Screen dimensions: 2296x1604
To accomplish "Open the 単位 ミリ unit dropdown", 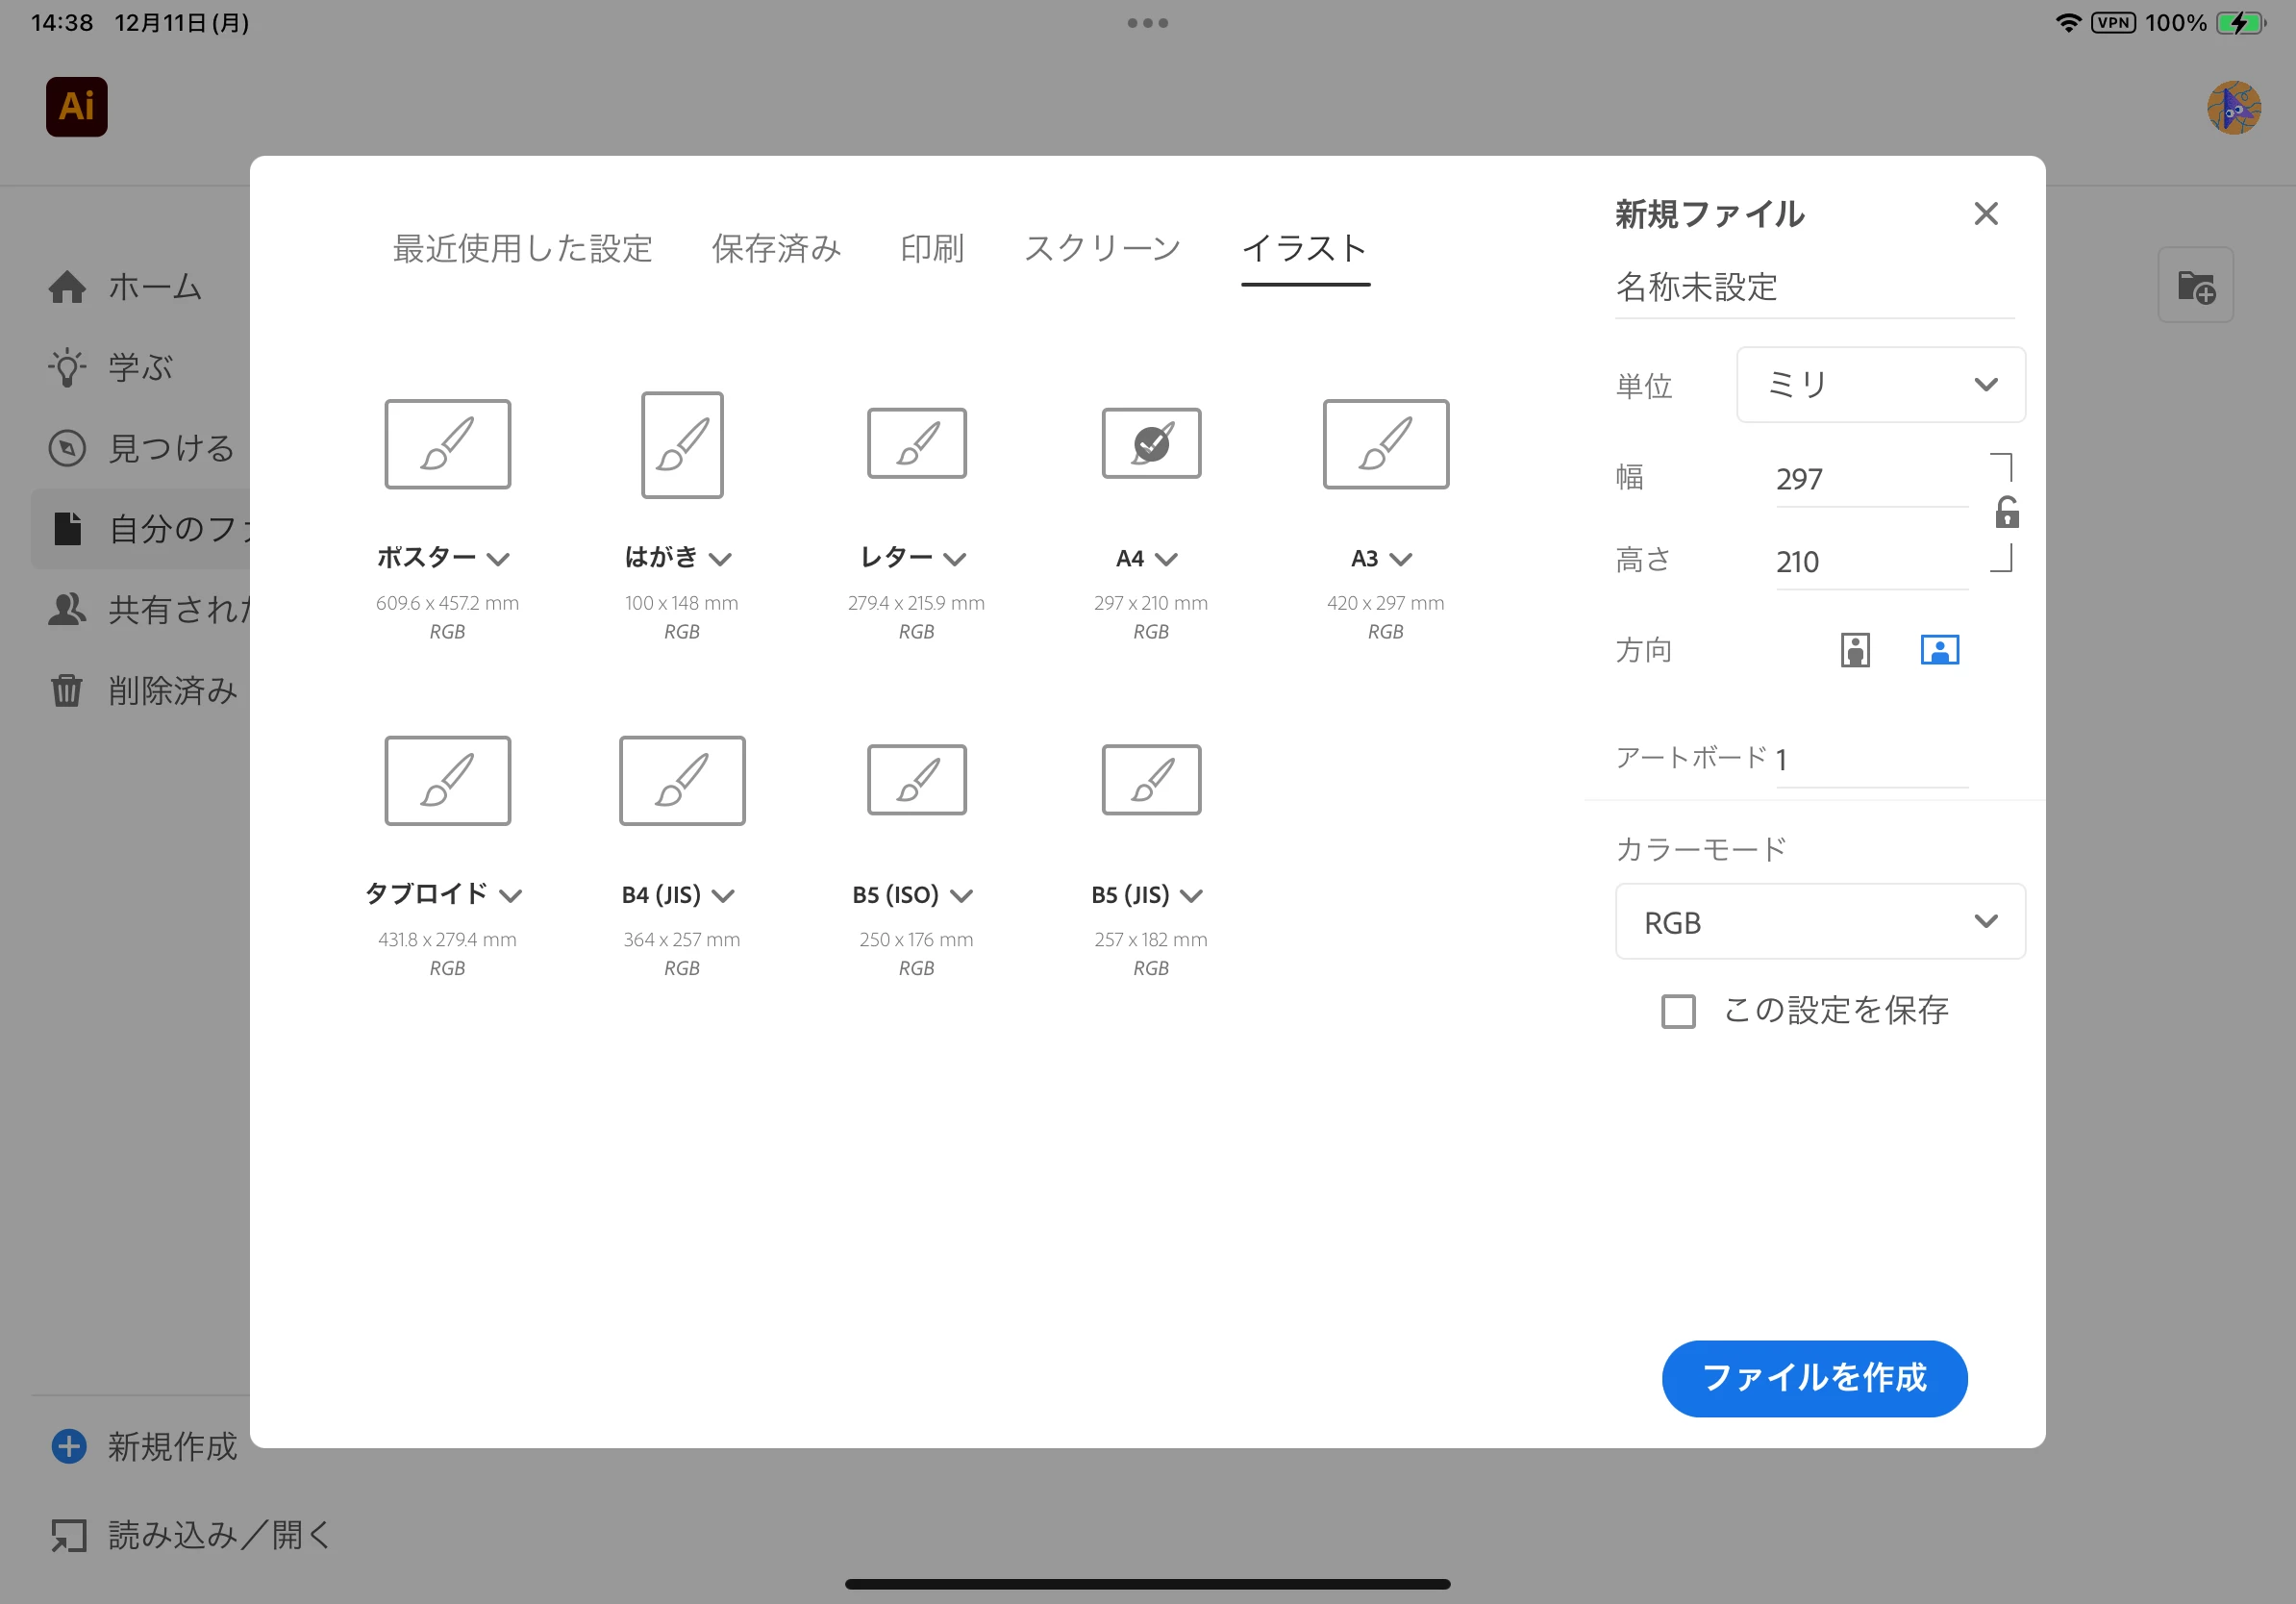I will tap(1879, 385).
